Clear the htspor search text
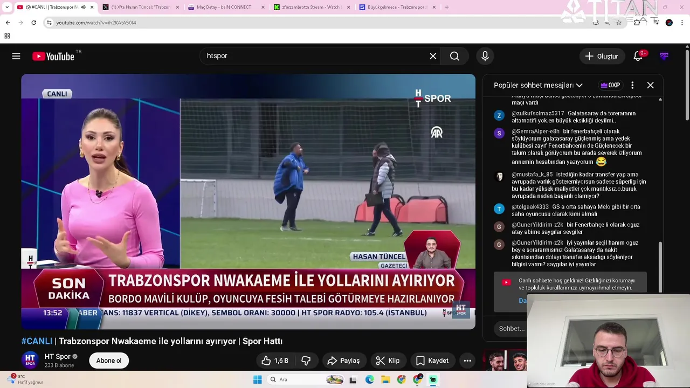The width and height of the screenshot is (690, 388). pos(433,56)
